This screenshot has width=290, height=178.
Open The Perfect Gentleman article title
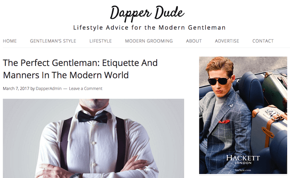coord(80,69)
